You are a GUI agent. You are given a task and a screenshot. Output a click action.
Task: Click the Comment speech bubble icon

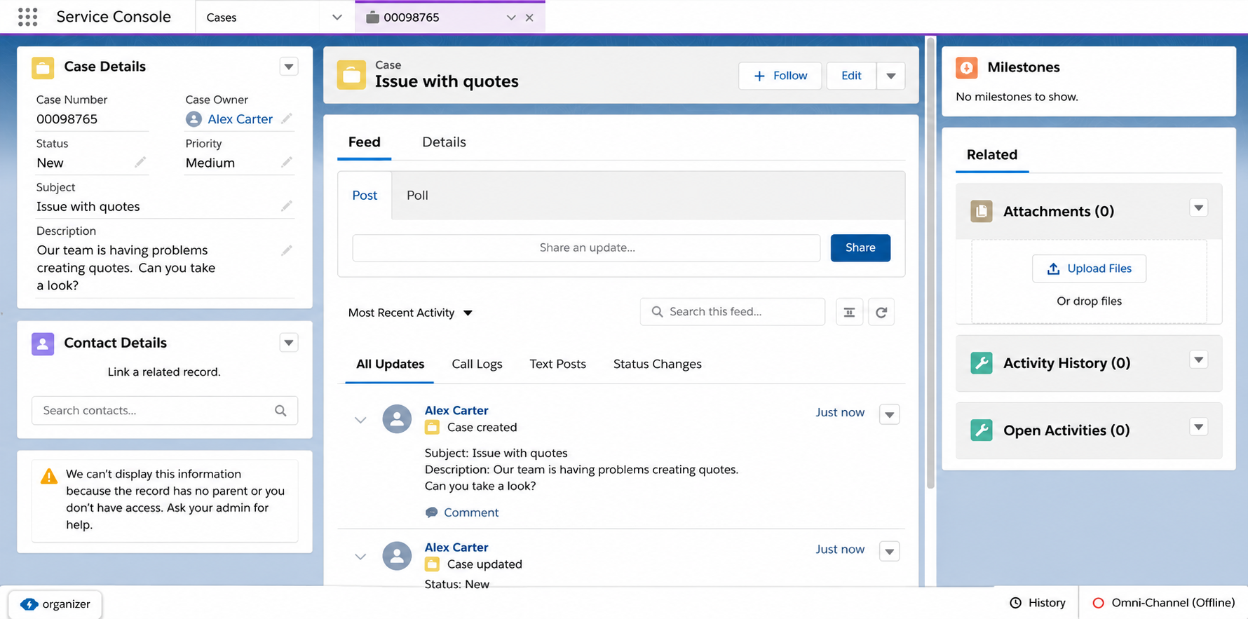click(x=431, y=512)
